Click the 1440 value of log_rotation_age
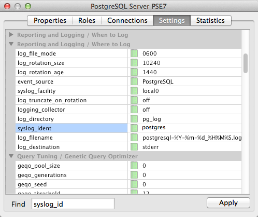The height and width of the screenshot is (217, 258). [150, 72]
